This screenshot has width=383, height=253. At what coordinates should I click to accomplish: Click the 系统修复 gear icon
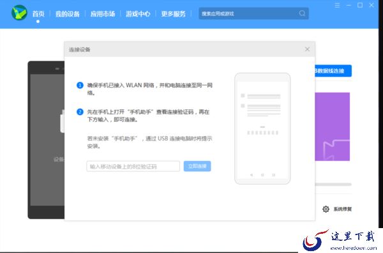click(x=326, y=209)
